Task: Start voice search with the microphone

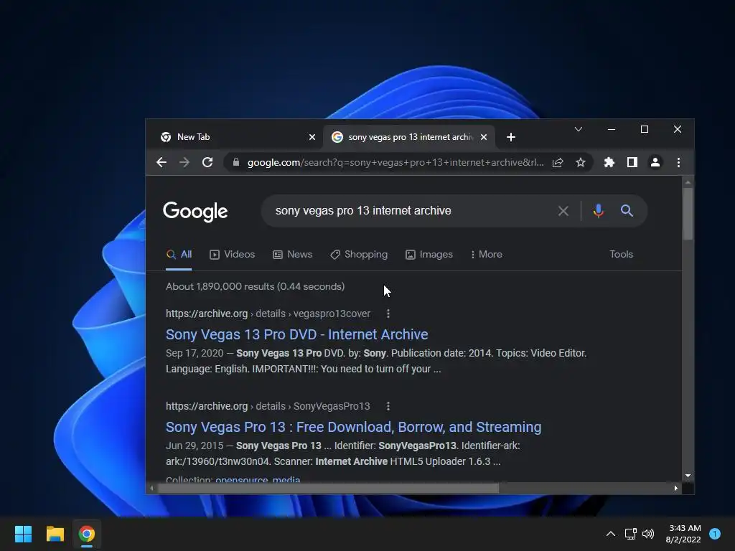Action: [598, 211]
